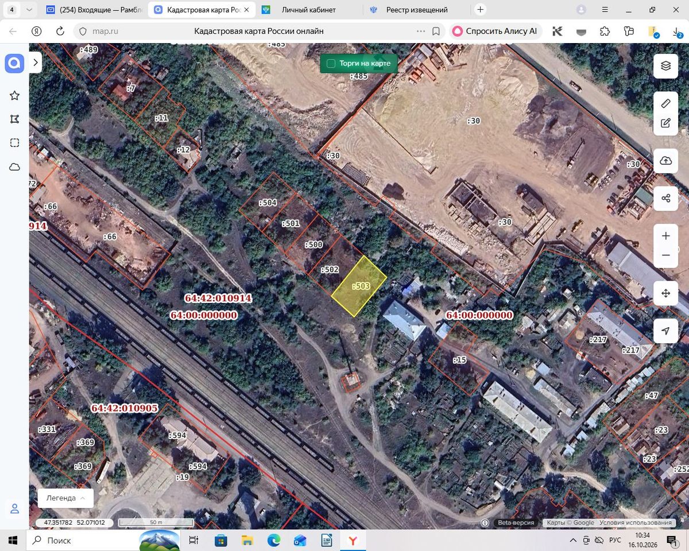Image resolution: width=689 pixels, height=551 pixels.
Task: Select the ruler measurement tool
Action: [x=665, y=103]
